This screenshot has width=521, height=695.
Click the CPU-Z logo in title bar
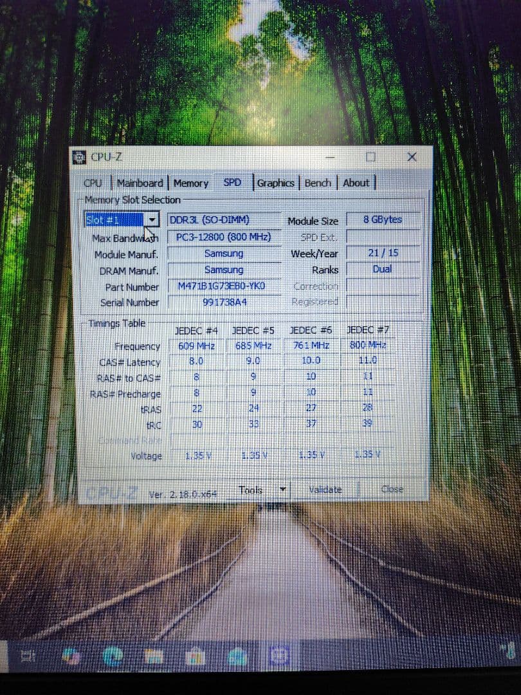[79, 157]
